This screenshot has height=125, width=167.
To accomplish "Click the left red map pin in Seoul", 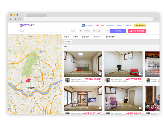I will [x=27, y=80].
